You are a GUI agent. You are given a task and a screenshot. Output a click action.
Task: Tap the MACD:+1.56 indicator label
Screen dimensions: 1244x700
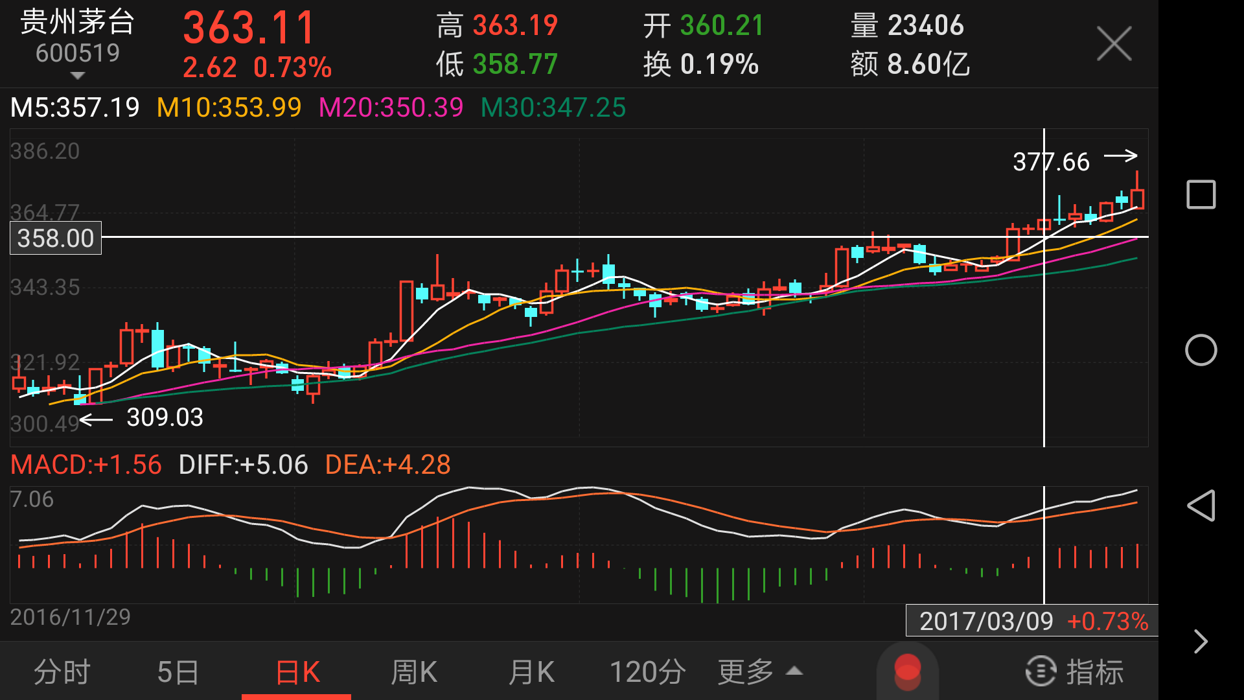coord(86,465)
